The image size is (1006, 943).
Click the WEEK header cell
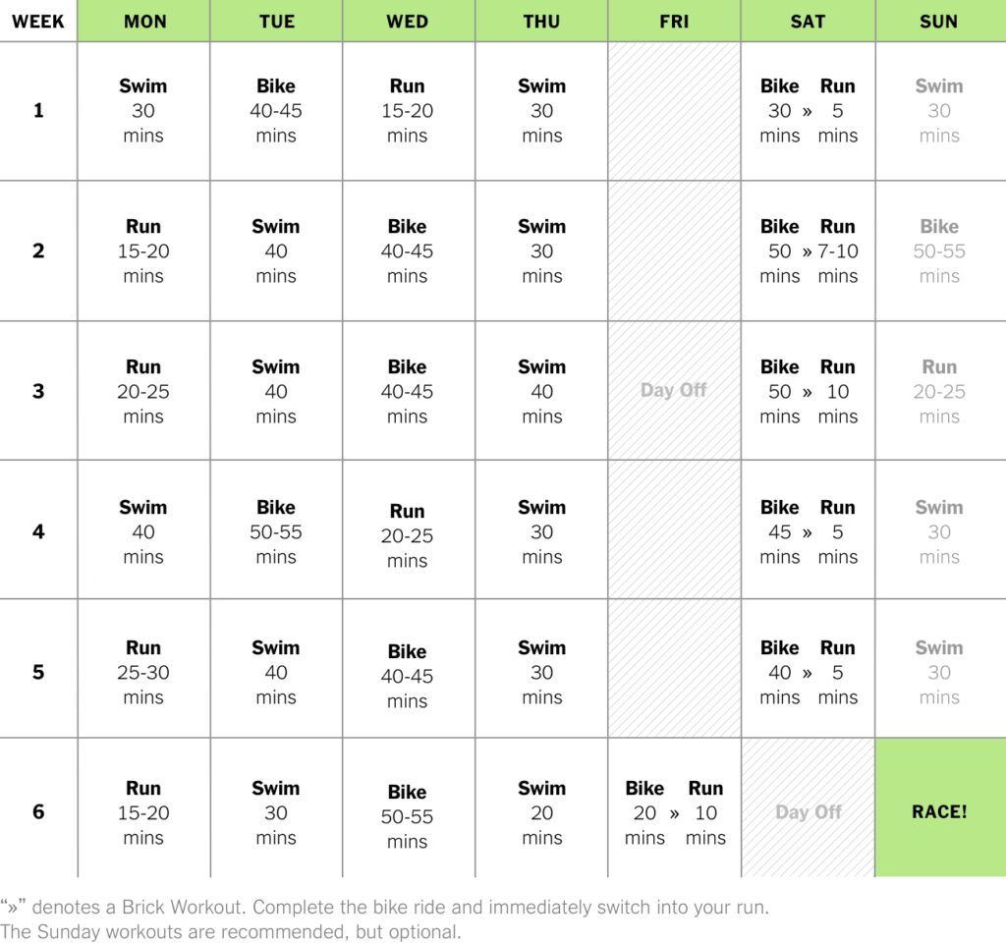pos(38,21)
